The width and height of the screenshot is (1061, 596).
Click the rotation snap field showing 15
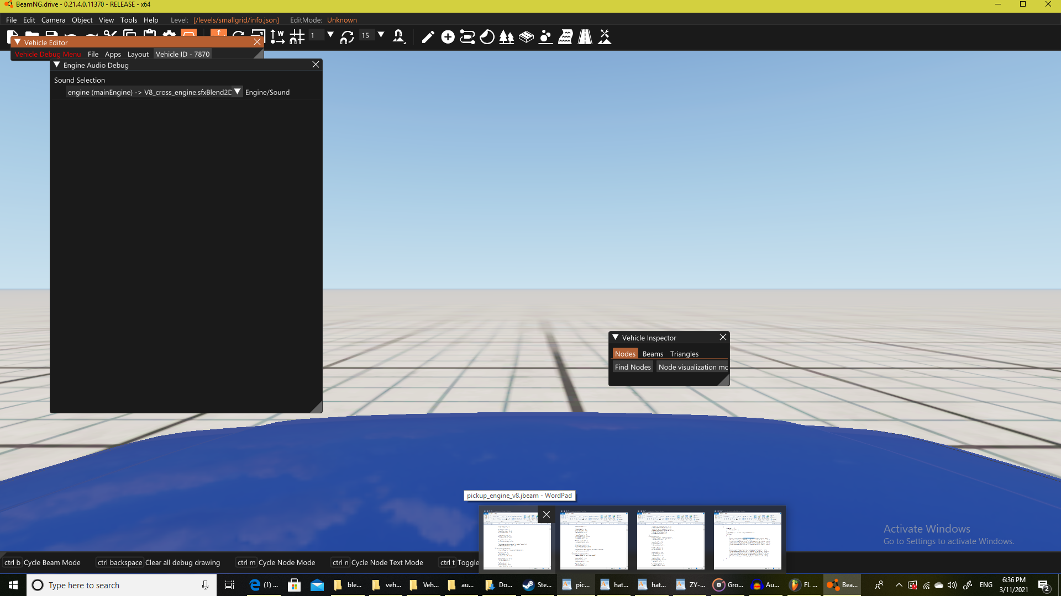(366, 35)
